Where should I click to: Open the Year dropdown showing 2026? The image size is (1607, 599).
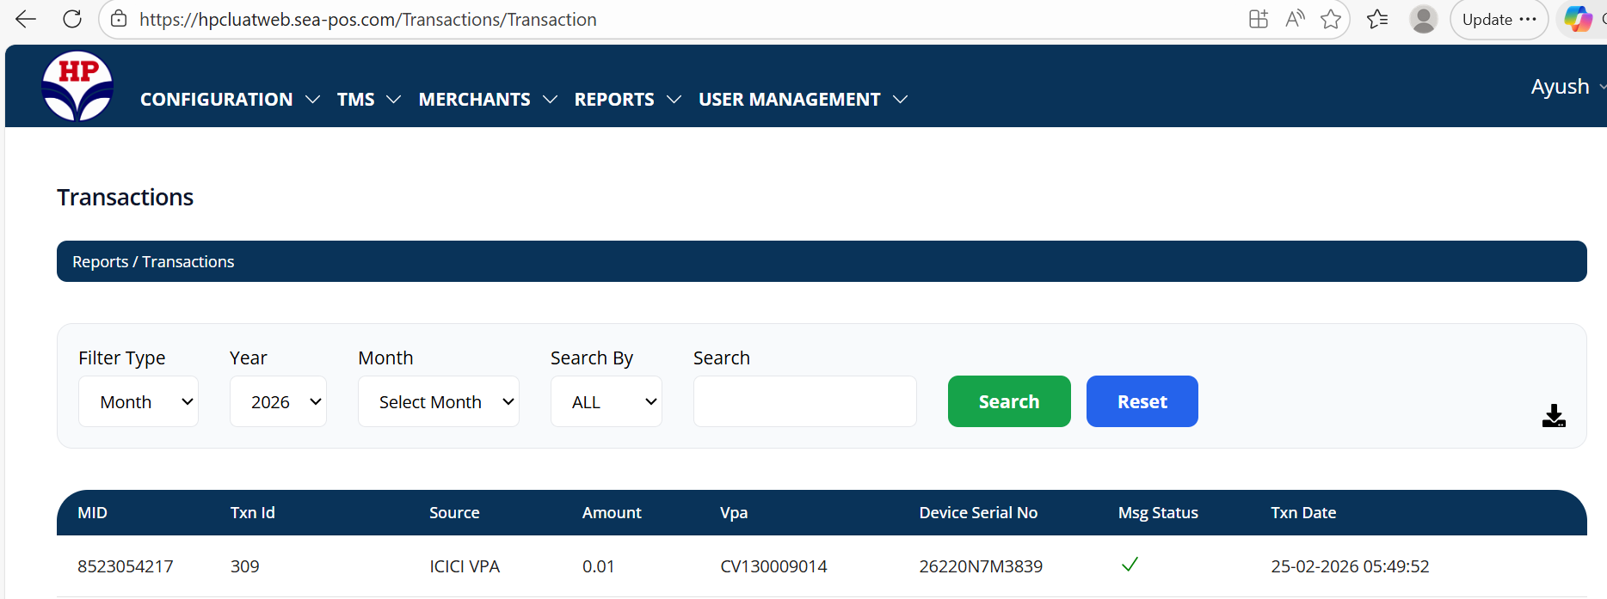click(x=278, y=401)
